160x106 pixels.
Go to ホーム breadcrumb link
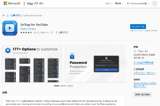tap(5, 15)
